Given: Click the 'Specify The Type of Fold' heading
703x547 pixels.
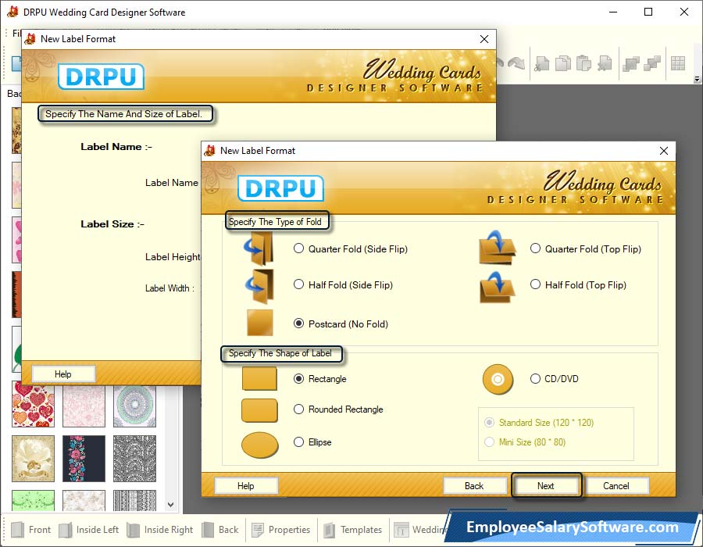Looking at the screenshot, I should point(275,222).
